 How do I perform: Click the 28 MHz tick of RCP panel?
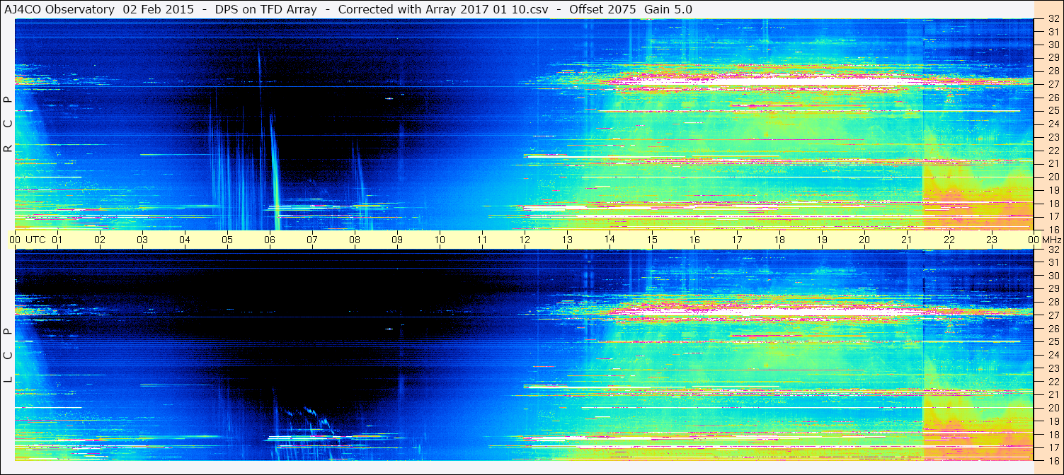point(1053,71)
